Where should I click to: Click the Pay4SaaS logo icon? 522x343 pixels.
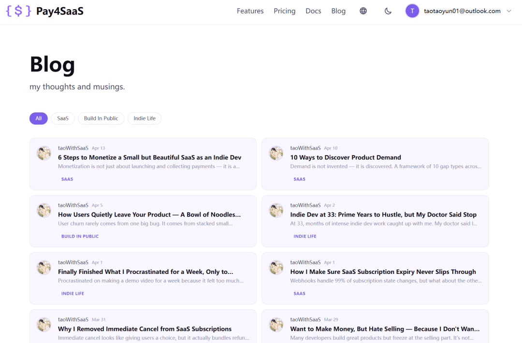point(18,11)
